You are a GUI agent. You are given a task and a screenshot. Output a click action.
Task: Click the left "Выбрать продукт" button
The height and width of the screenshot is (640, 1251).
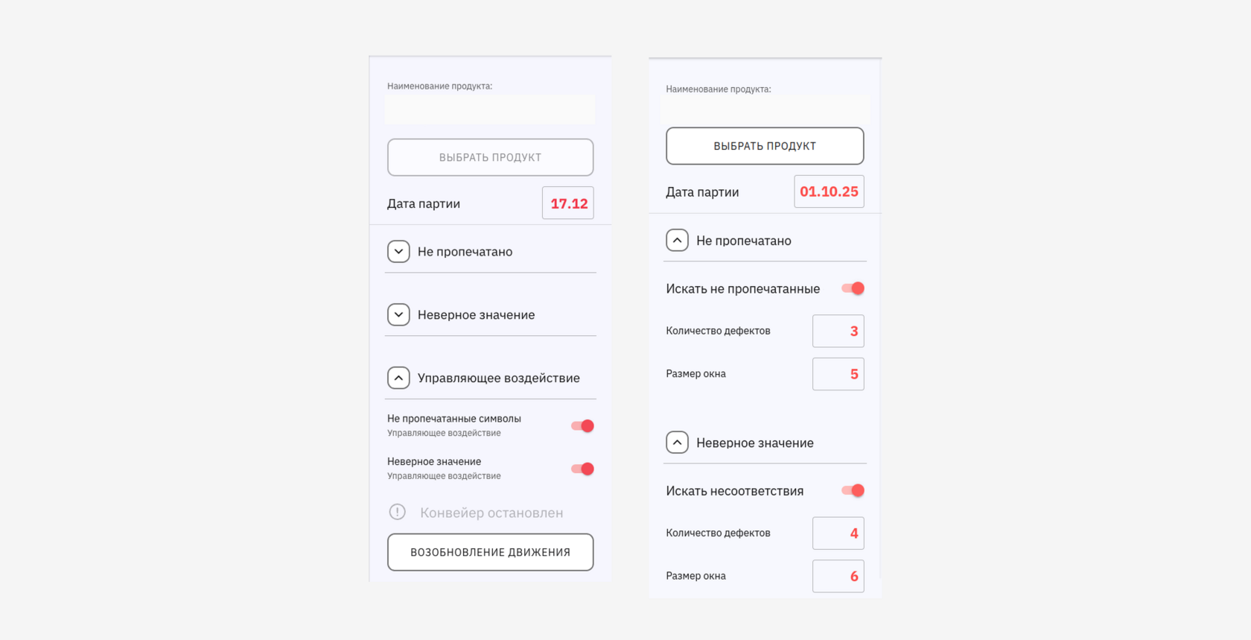pos(490,157)
